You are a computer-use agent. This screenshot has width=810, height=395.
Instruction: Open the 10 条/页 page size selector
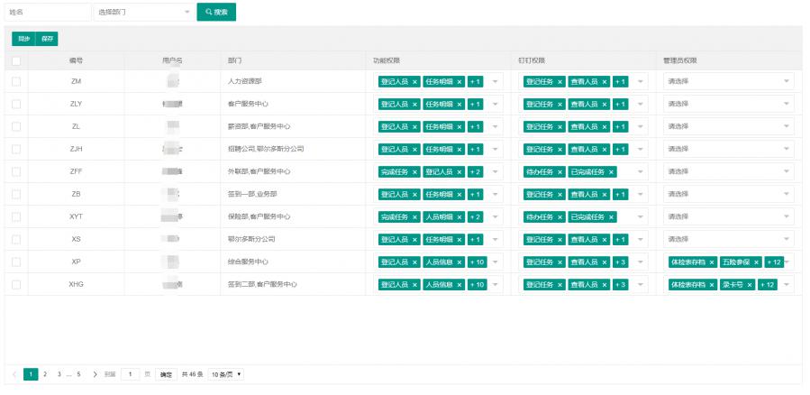226,373
